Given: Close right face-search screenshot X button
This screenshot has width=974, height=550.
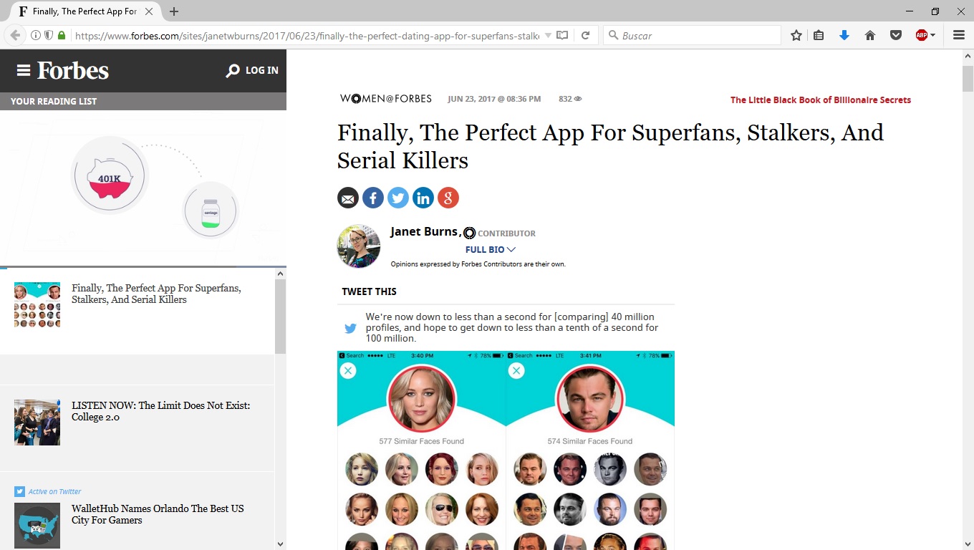Looking at the screenshot, I should (516, 370).
